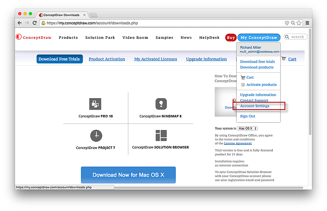Click the ConceptDraw MINDMAP 8 label
Viewport: 327px width, 211px height.
[x=160, y=116]
